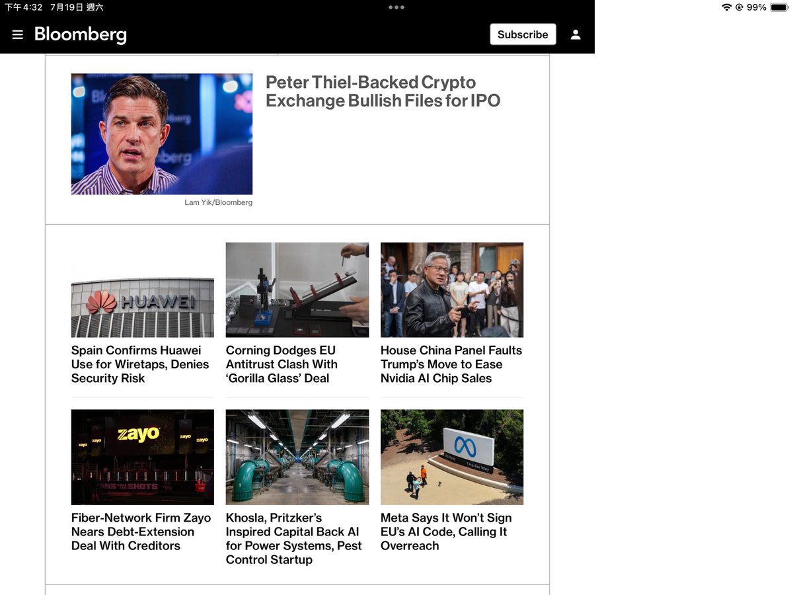Open the Gorilla Glass lab test image

[x=297, y=290]
